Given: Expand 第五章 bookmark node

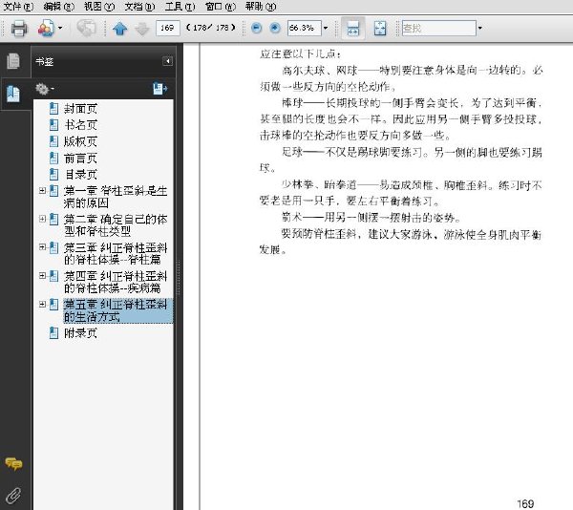Looking at the screenshot, I should pos(42,304).
